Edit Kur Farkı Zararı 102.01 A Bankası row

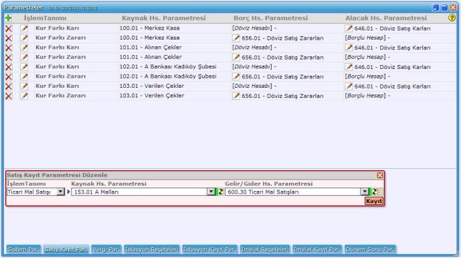pyautogui.click(x=24, y=76)
